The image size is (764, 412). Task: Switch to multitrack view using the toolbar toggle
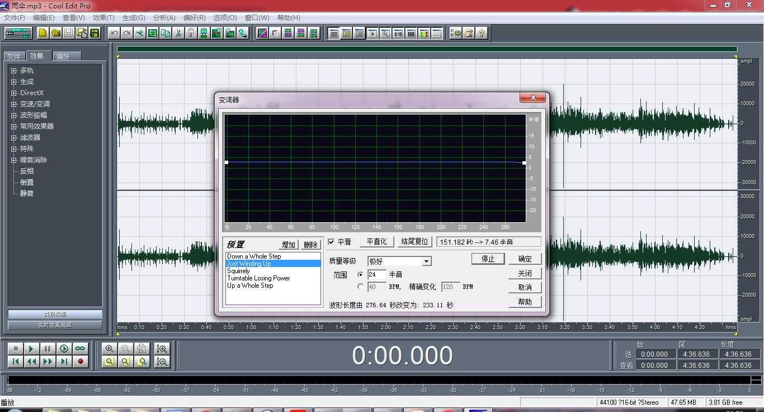pos(18,33)
